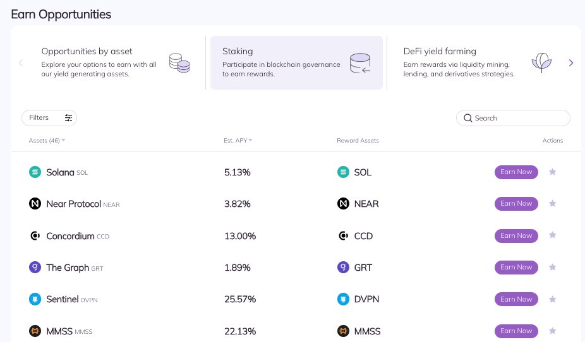Viewport: 585px width, 342px height.
Task: Open the Opportunities by asset tab
Action: pos(114,62)
